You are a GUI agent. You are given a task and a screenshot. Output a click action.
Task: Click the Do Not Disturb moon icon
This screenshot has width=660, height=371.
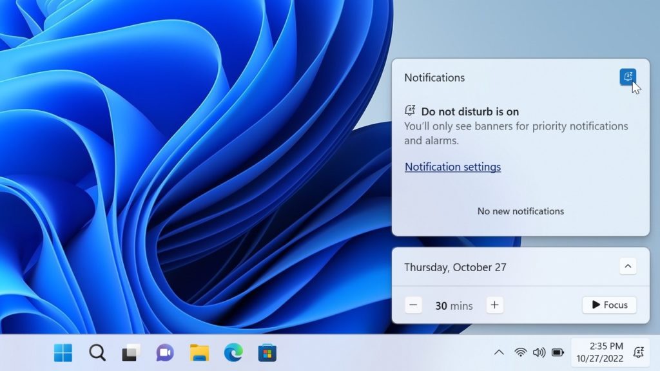(x=411, y=111)
